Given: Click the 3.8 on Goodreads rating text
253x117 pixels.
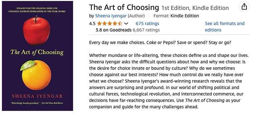Looking at the screenshot, I should [113, 30].
